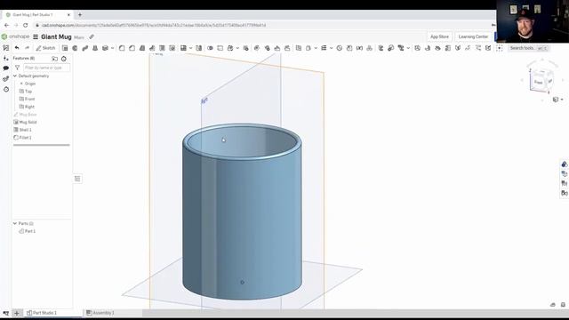This screenshot has width=569, height=320.
Task: Add a new tab with plus button
Action: coord(16,313)
